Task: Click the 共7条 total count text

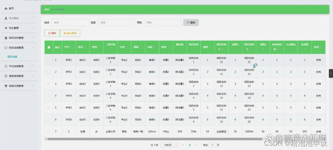Action: pos(154,145)
